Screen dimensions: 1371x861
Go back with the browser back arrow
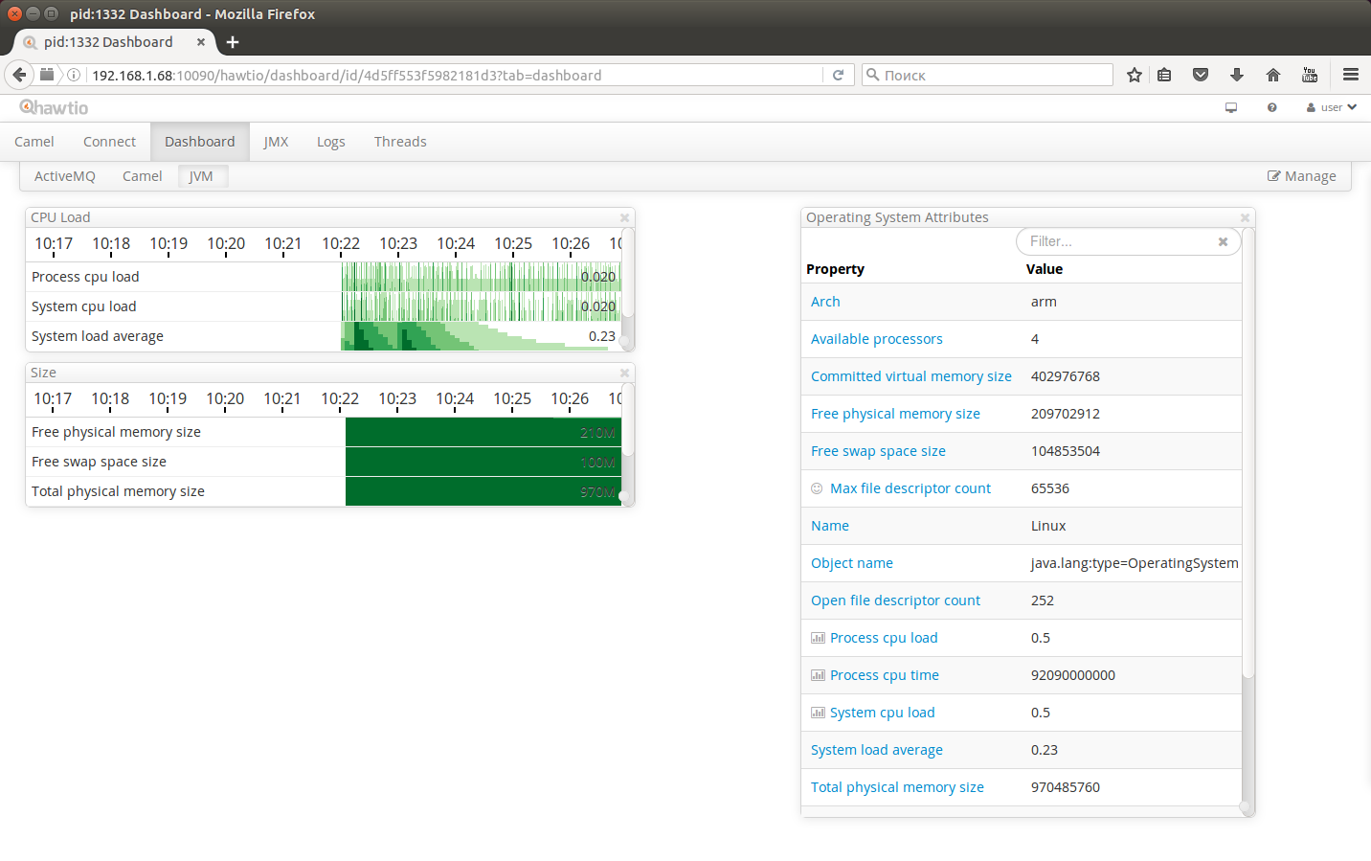(19, 75)
